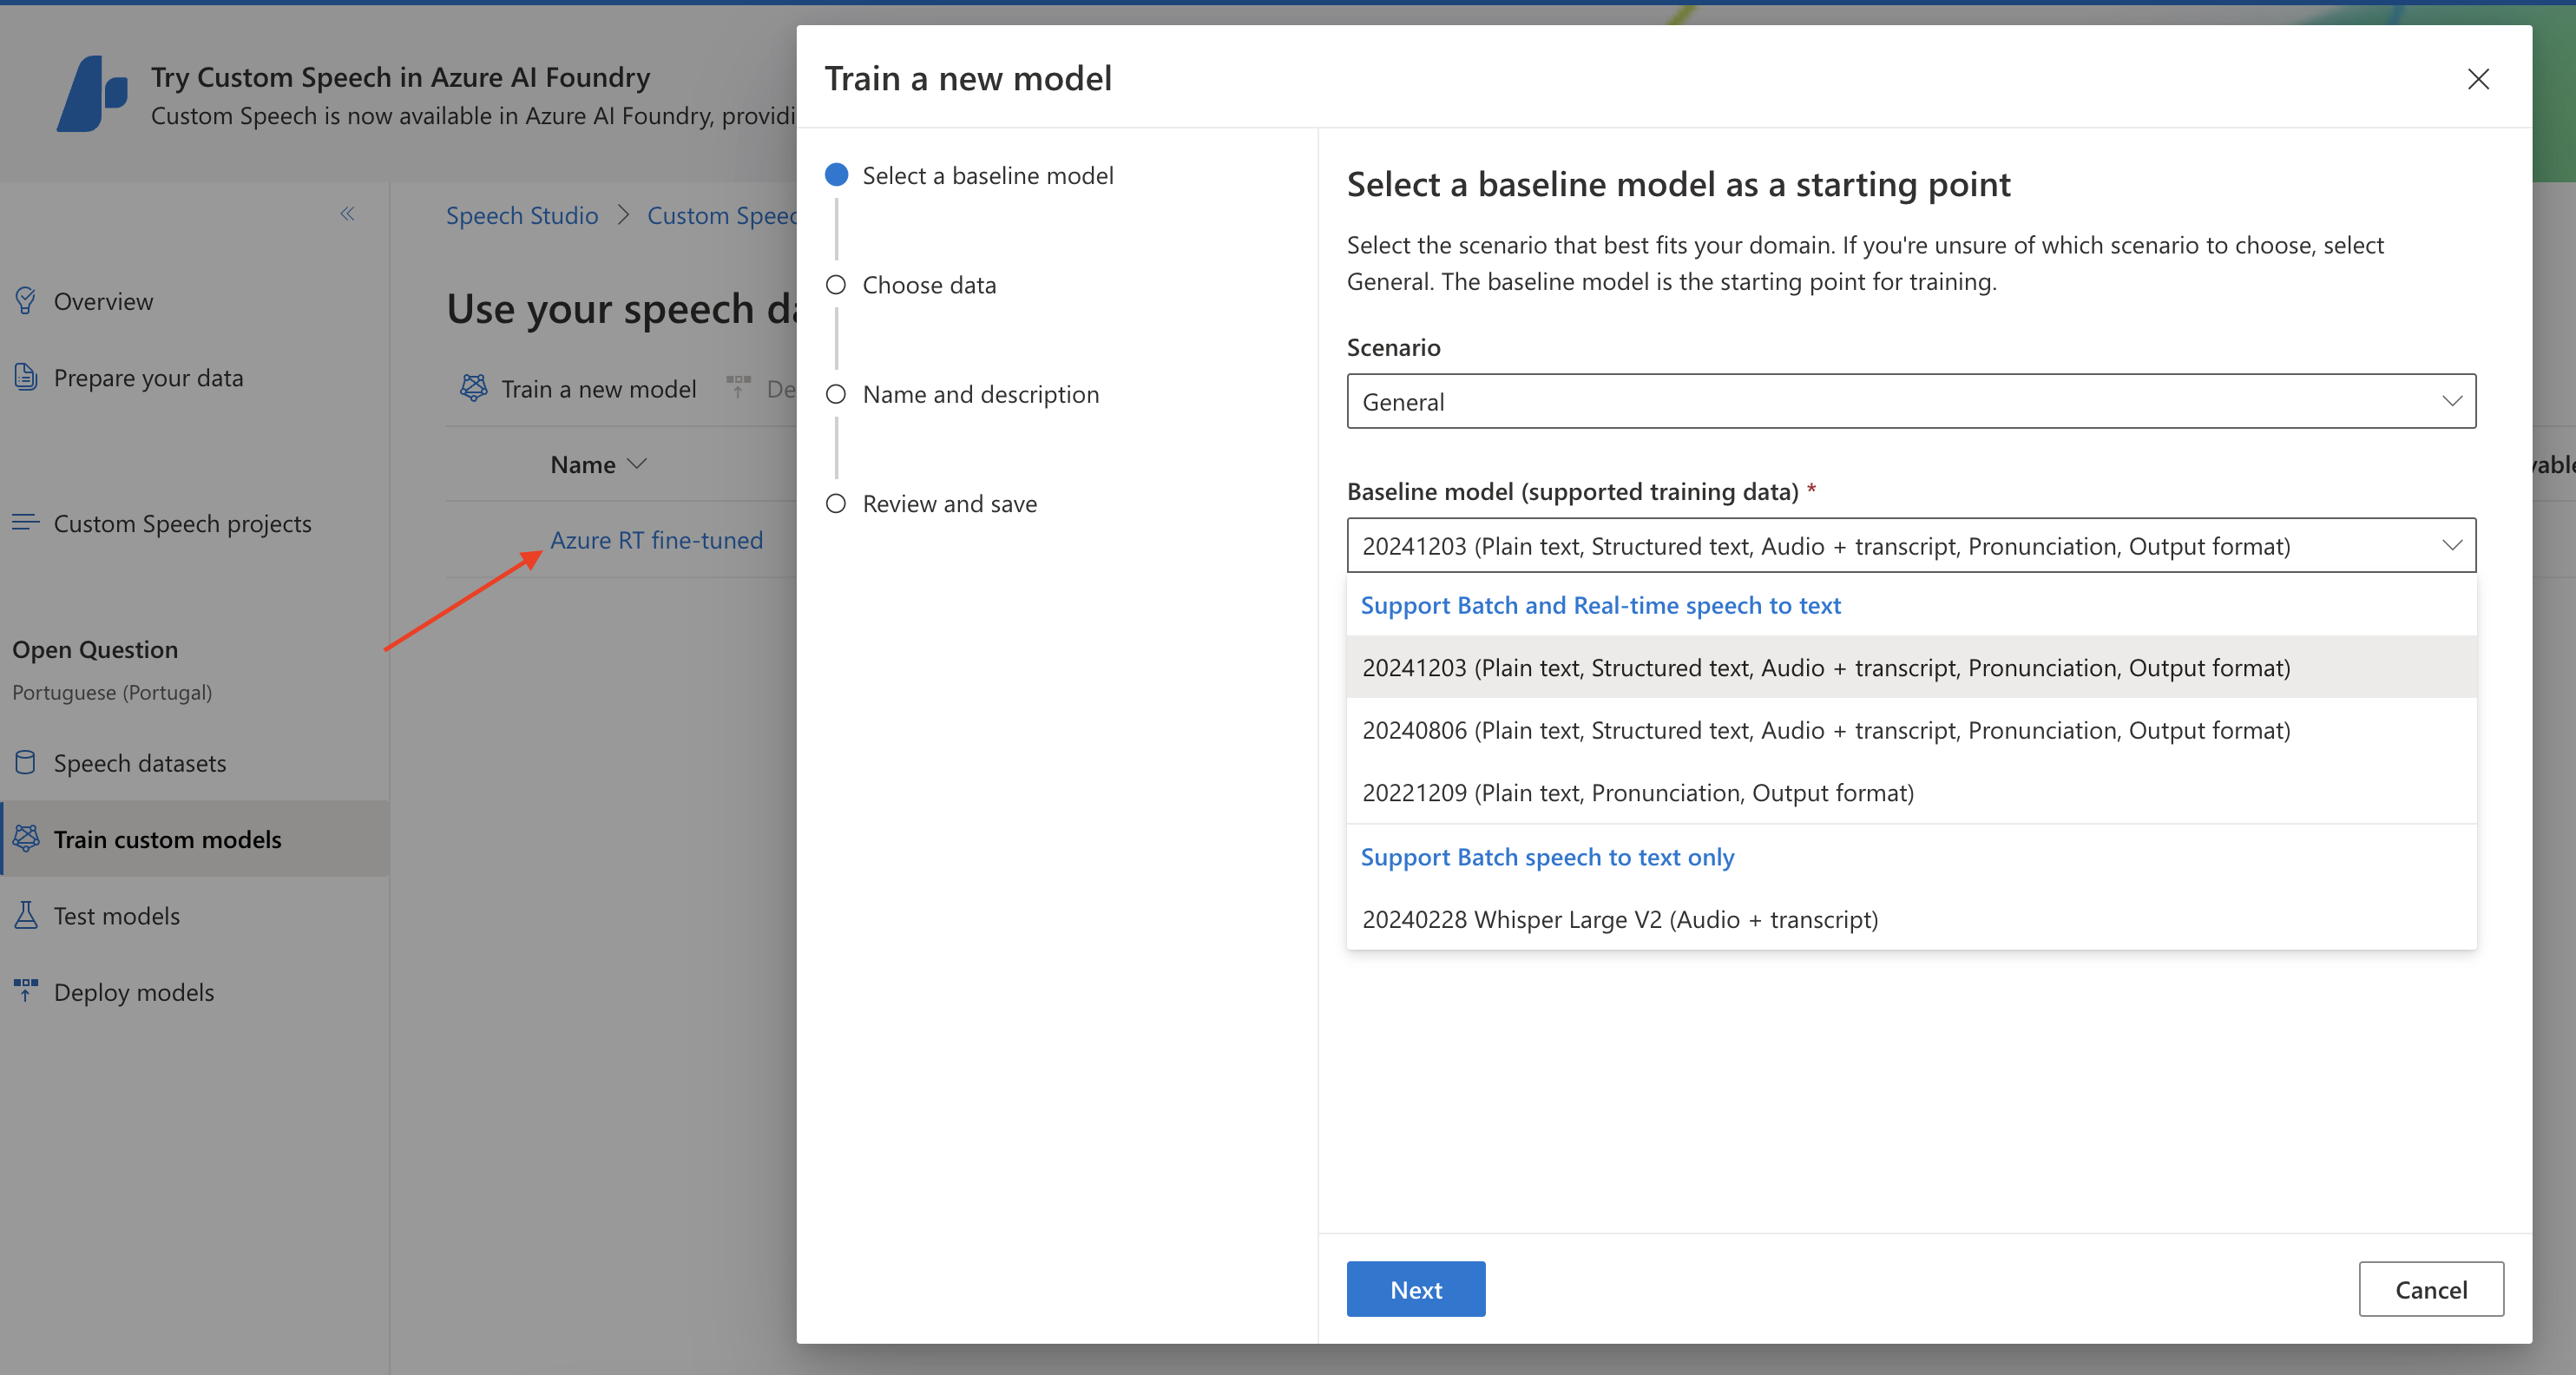The height and width of the screenshot is (1375, 2576).
Task: Open the Scenario dropdown set to General
Action: 1911,401
